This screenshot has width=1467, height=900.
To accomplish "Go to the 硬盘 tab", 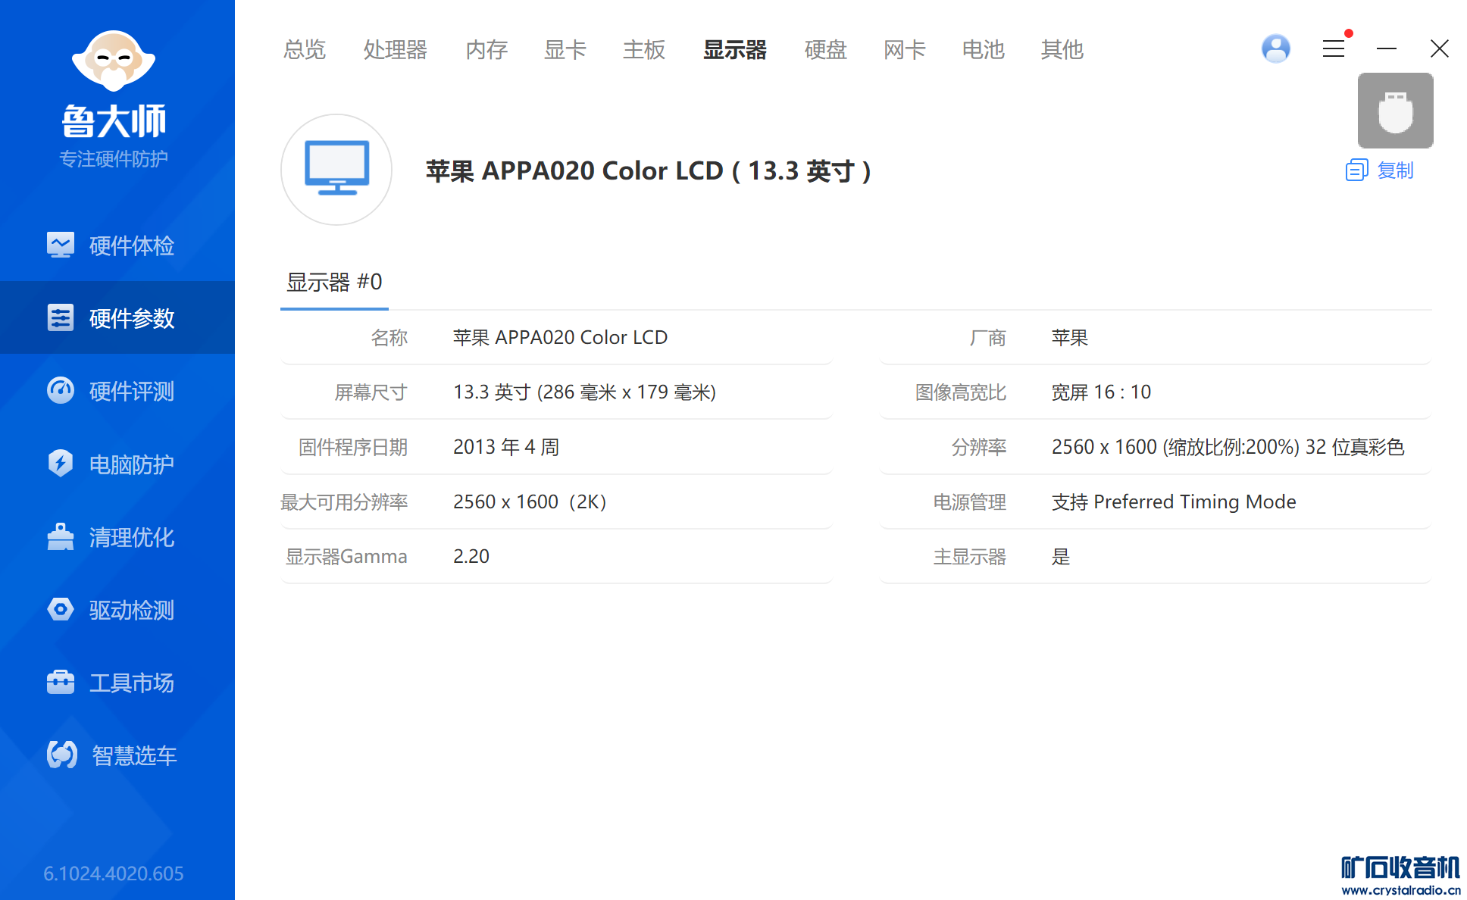I will pos(825,50).
